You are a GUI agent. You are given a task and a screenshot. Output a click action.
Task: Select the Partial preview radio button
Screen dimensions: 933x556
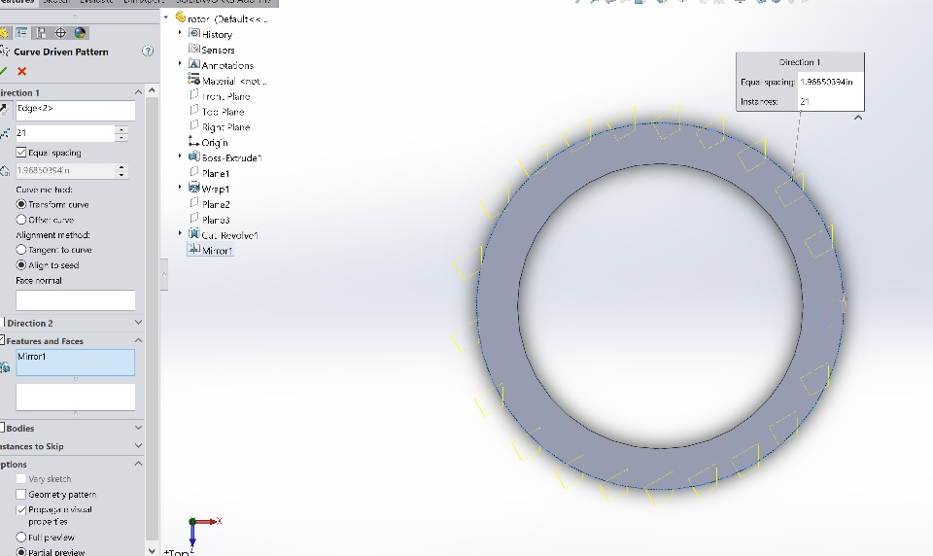tap(21, 552)
